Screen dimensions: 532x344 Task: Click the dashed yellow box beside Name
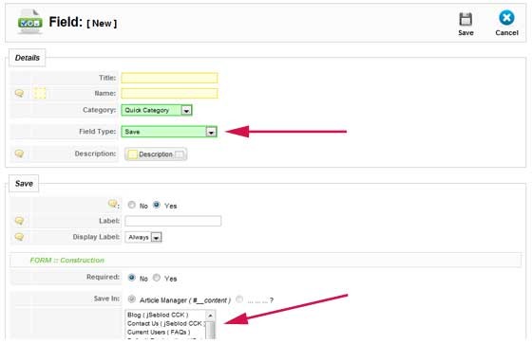40,93
